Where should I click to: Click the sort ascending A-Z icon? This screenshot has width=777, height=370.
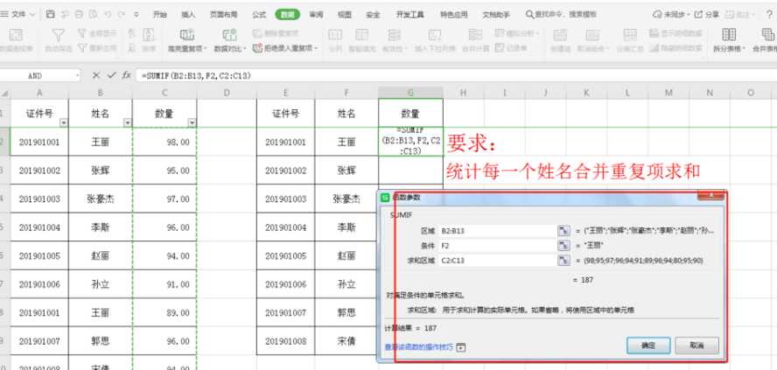(131, 32)
